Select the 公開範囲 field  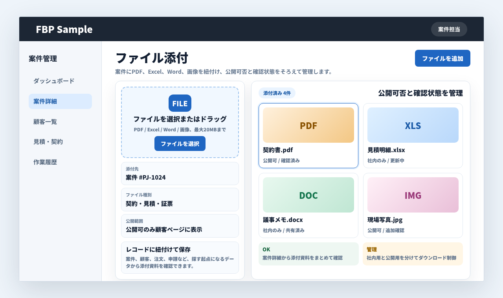pyautogui.click(x=180, y=226)
